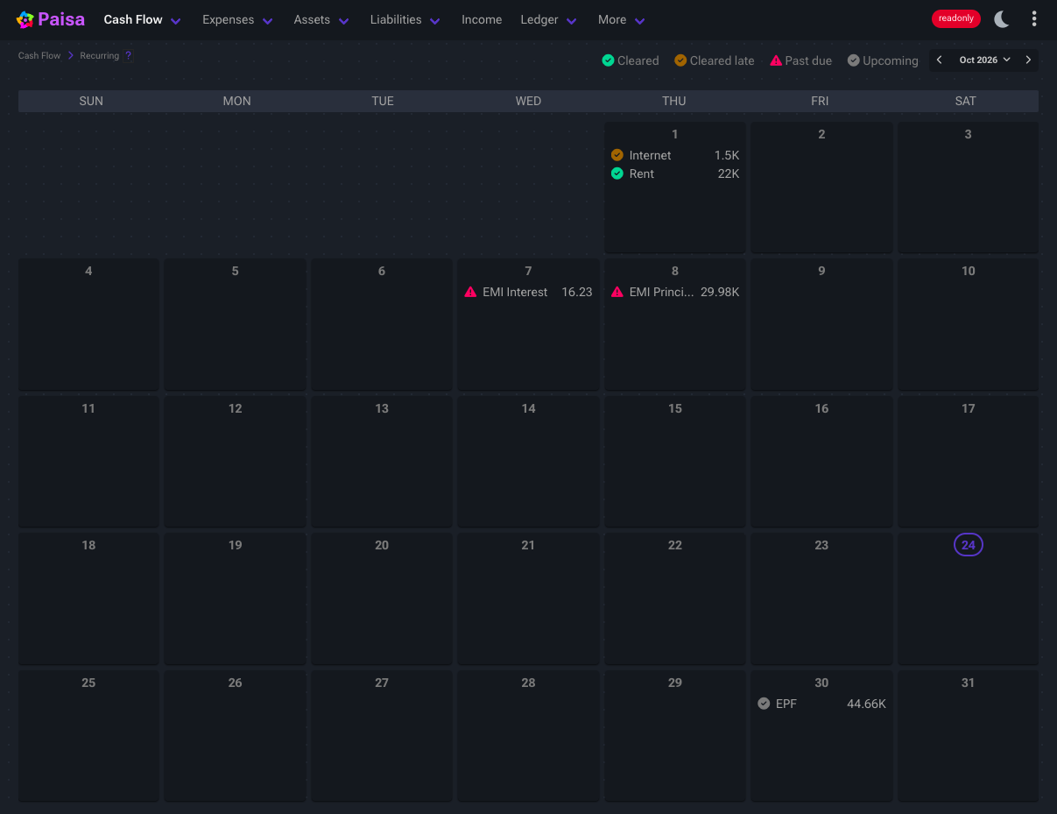Click the 44.66K amount
This screenshot has width=1057, height=814.
pyautogui.click(x=867, y=704)
